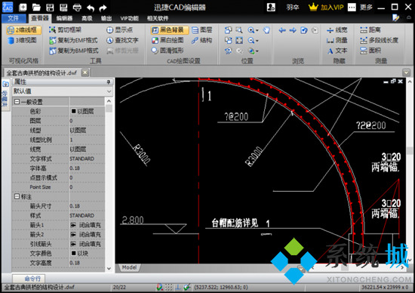Toggle 黑白绘图 black and white drawing
Screen dimensions: 415x293
pyautogui.click(x=168, y=40)
